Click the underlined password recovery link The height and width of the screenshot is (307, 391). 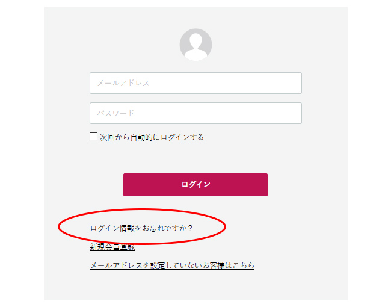click(141, 228)
